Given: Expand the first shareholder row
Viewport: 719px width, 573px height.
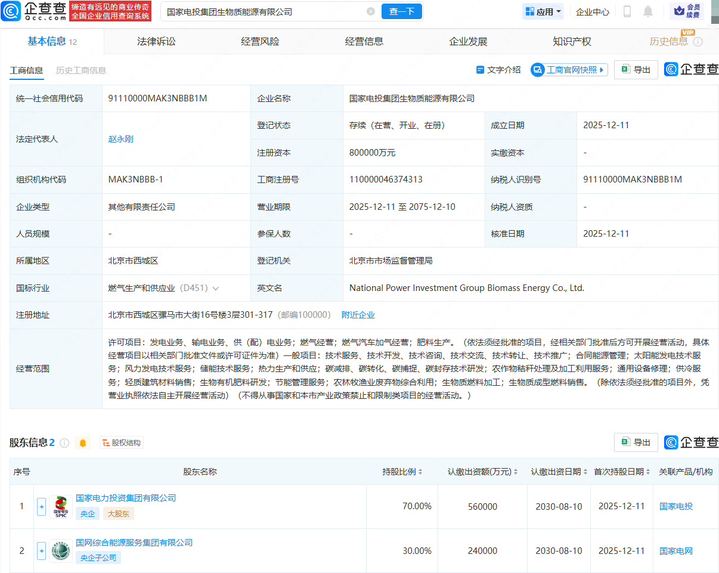Looking at the screenshot, I should pos(41,507).
